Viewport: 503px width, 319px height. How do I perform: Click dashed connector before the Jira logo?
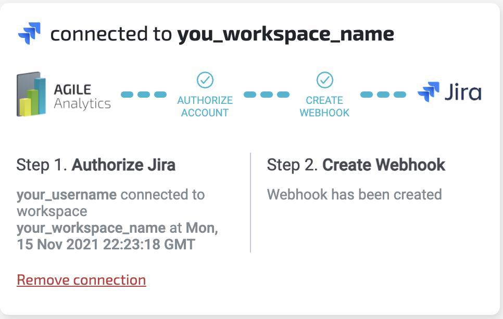tap(383, 95)
